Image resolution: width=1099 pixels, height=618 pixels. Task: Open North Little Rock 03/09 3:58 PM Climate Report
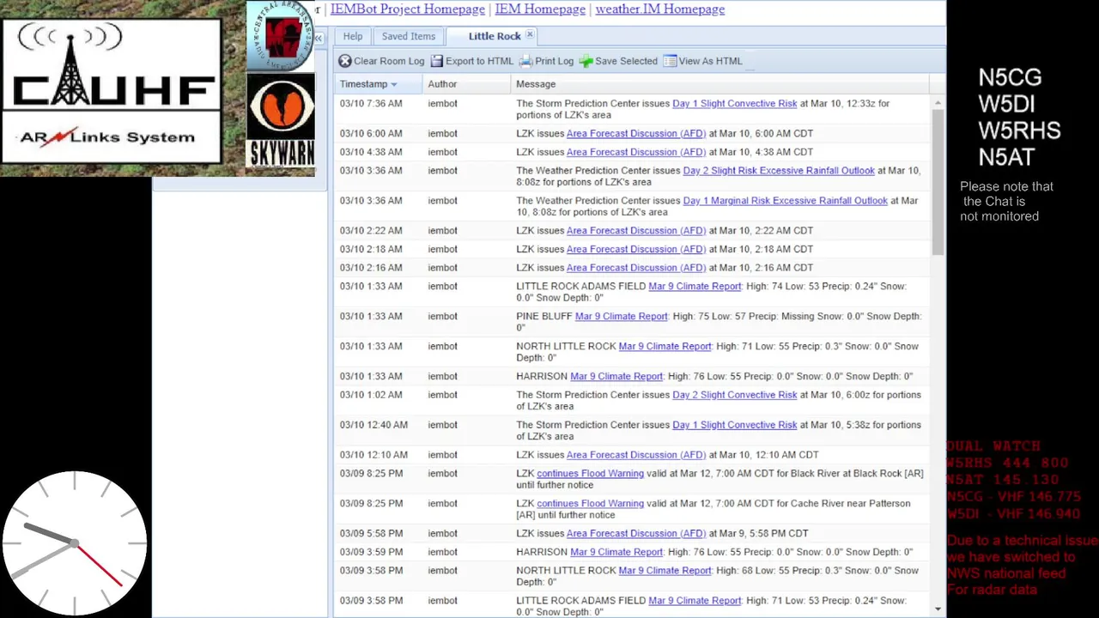[x=665, y=570]
